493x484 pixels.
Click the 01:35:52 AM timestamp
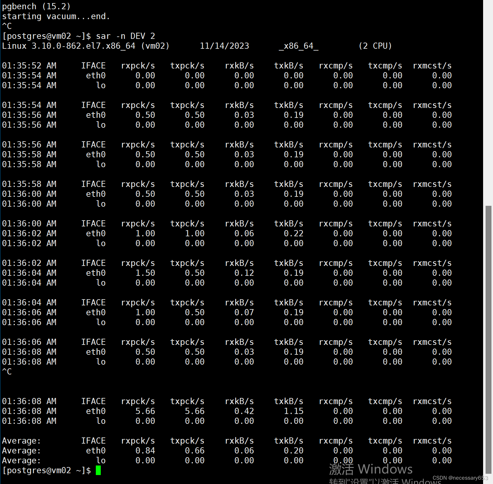[29, 66]
